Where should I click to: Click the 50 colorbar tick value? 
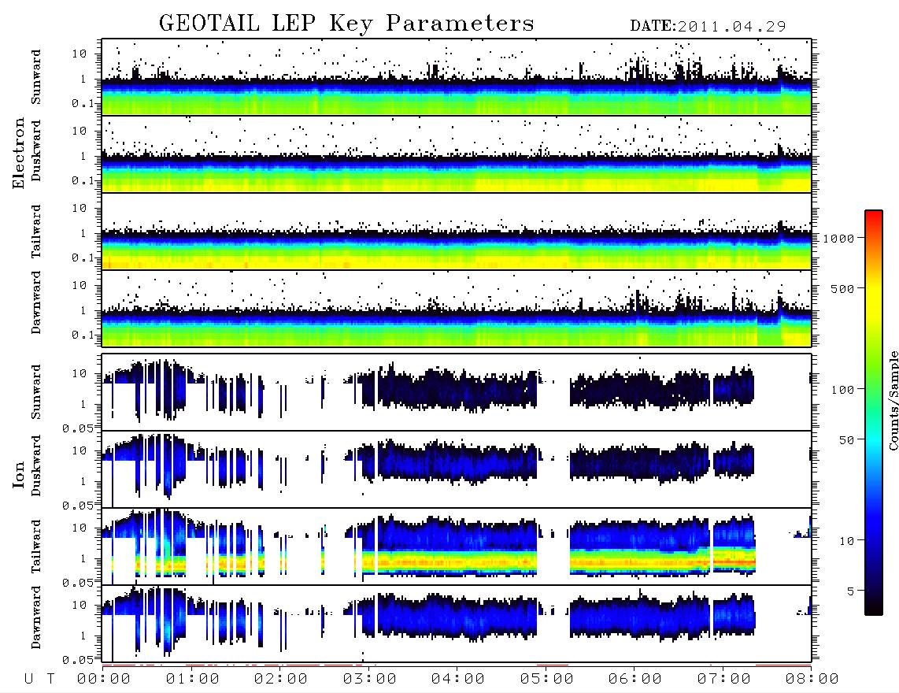click(x=846, y=440)
